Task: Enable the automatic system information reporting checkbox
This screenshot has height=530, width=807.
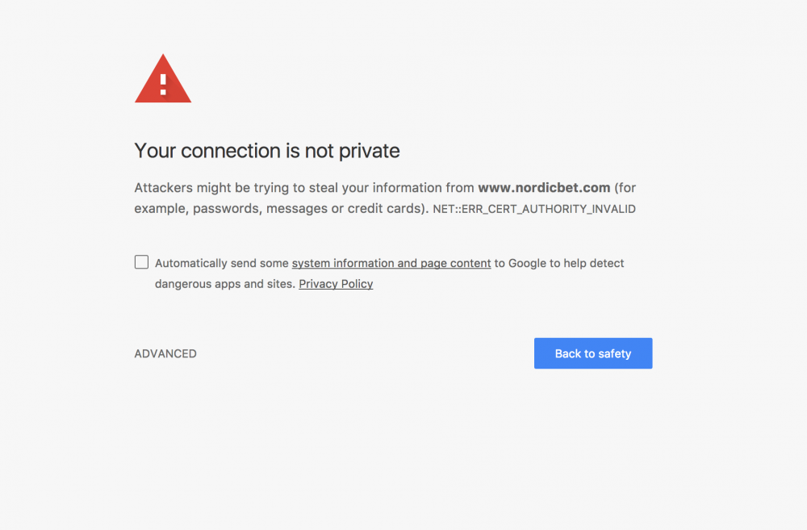Action: click(141, 262)
